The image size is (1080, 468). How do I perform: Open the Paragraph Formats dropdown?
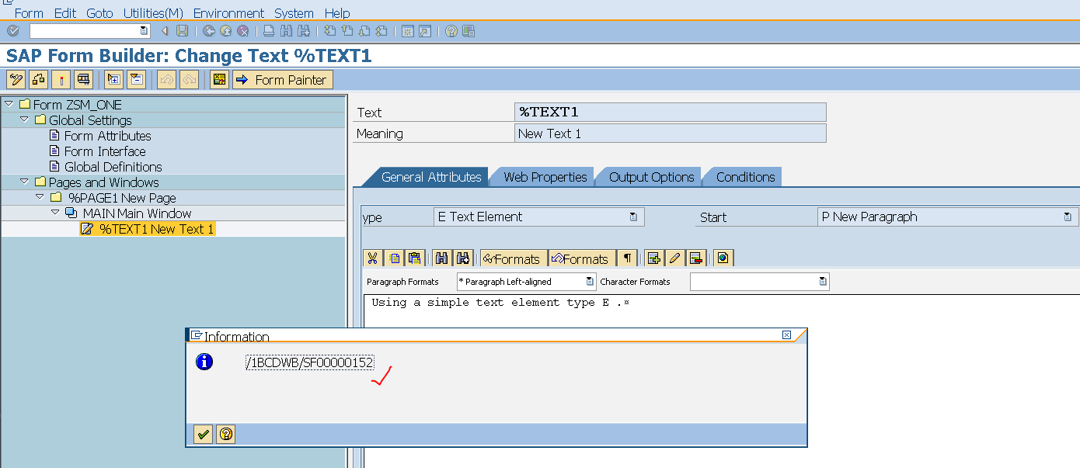pyautogui.click(x=589, y=282)
